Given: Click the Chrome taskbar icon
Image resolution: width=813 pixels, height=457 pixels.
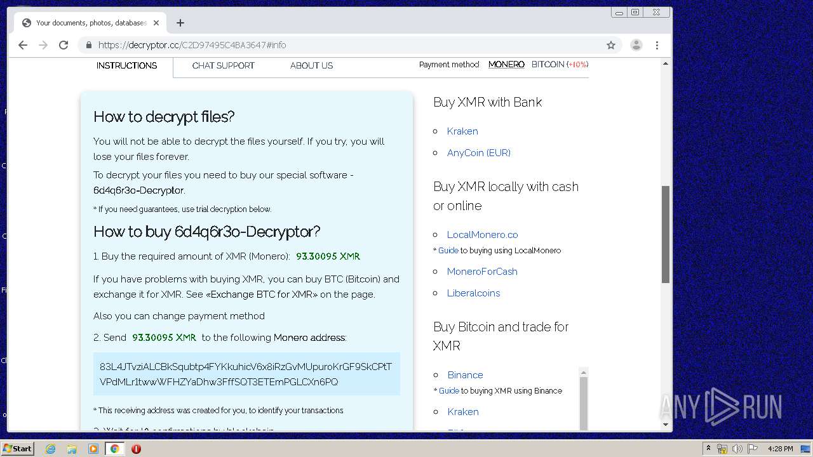Looking at the screenshot, I should click(115, 449).
